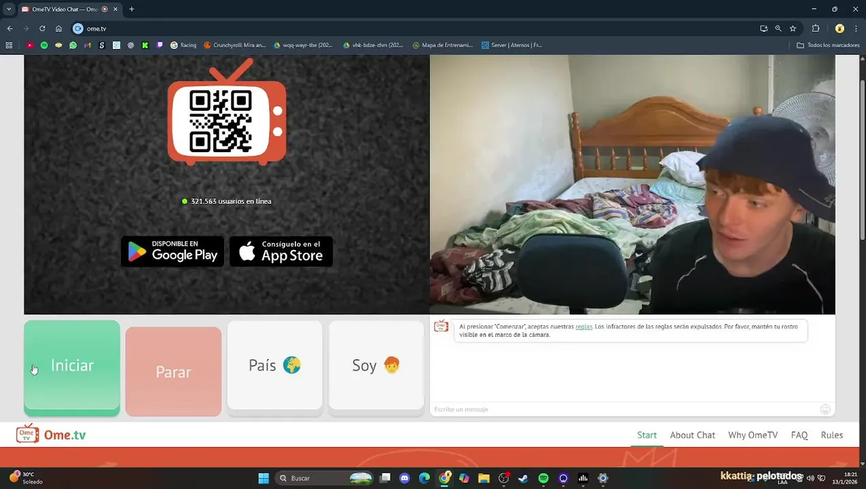Image resolution: width=866 pixels, height=489 pixels.
Task: Open the emoji picker in the message box
Action: tap(825, 409)
